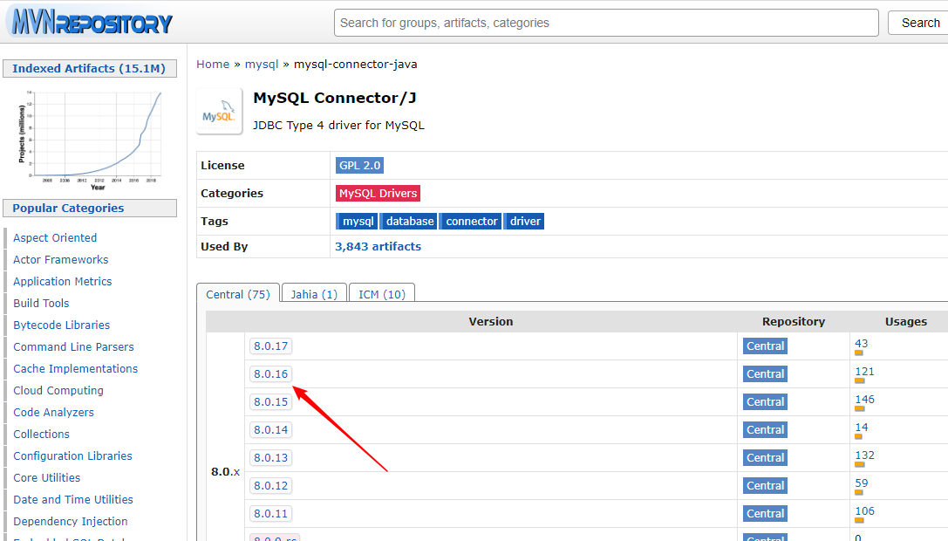Click the Indexed Artifacts (15.1M) heading
Image resolution: width=948 pixels, height=541 pixels.
90,68
